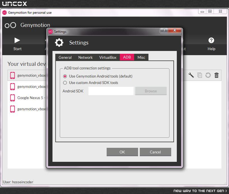
Task: Switch to the General tab
Action: pyautogui.click(x=65, y=57)
